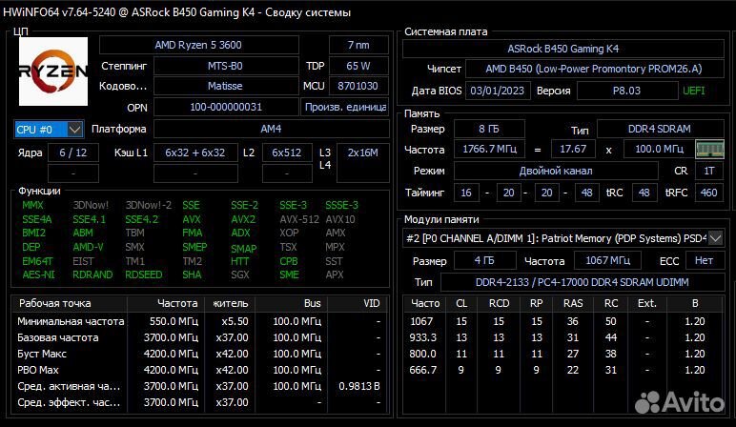The height and width of the screenshot is (427, 736).
Task: Click the BIOS date 03/01/2023
Action: point(498,91)
